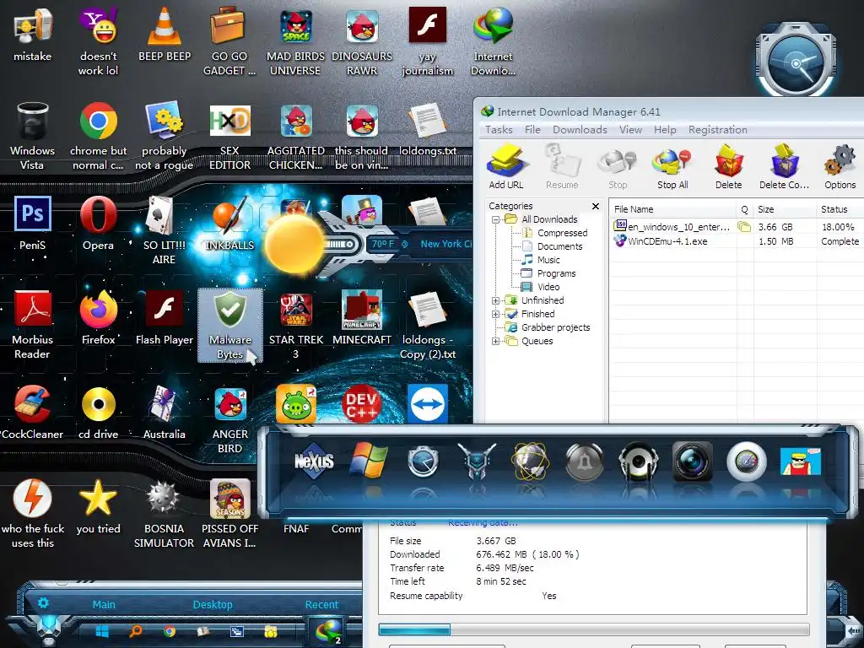Open the View menu in IDM
The height and width of the screenshot is (648, 864).
630,129
